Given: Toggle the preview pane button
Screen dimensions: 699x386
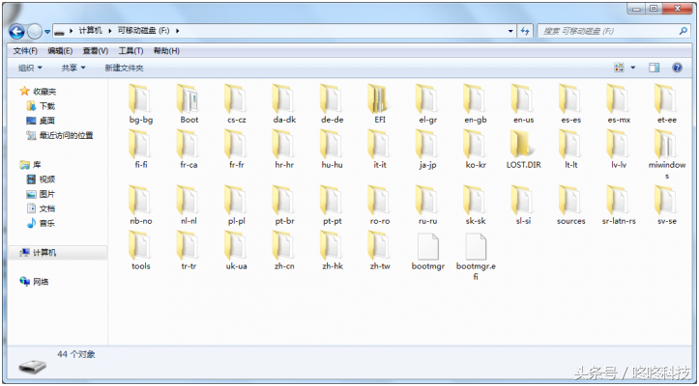Looking at the screenshot, I should pos(654,68).
